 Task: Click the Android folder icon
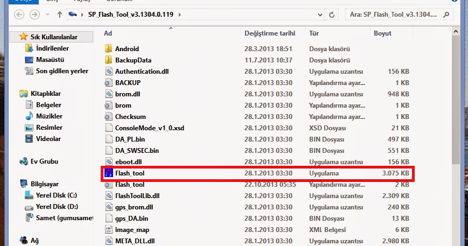point(109,48)
